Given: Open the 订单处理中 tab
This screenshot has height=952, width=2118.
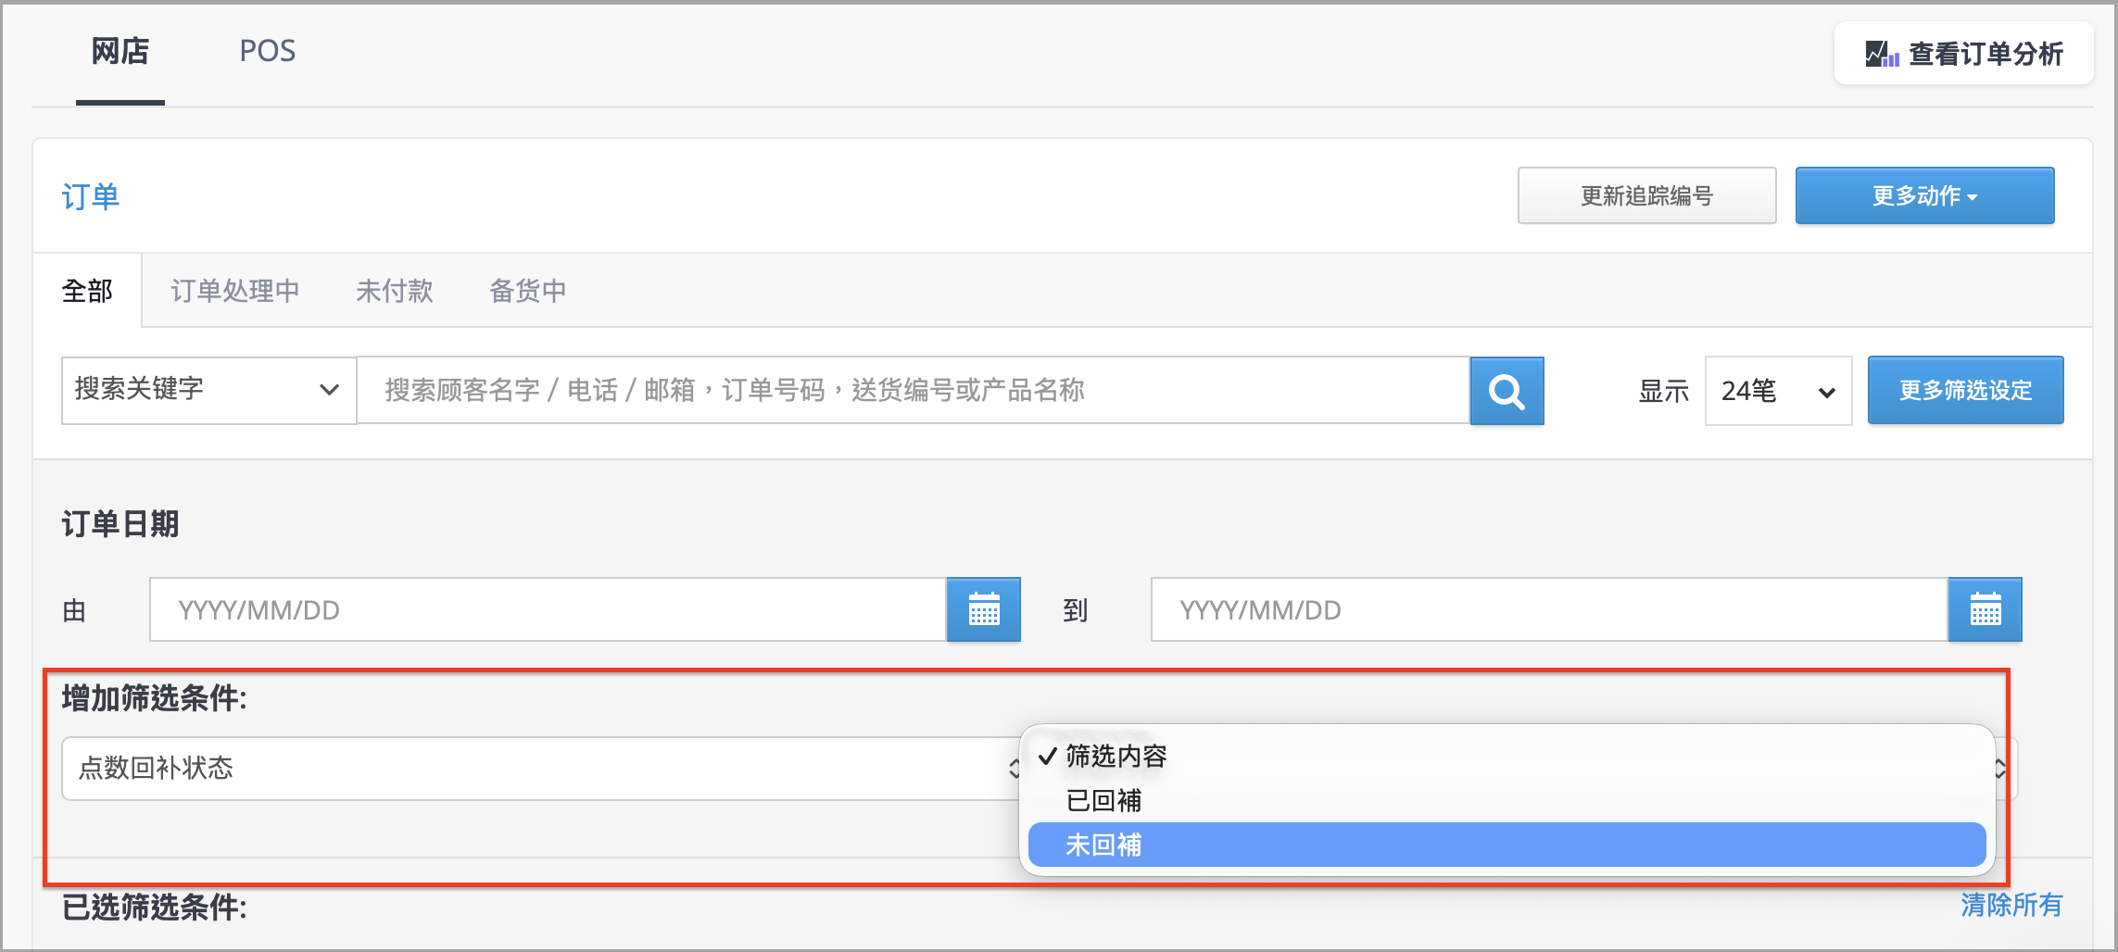Looking at the screenshot, I should click(235, 291).
